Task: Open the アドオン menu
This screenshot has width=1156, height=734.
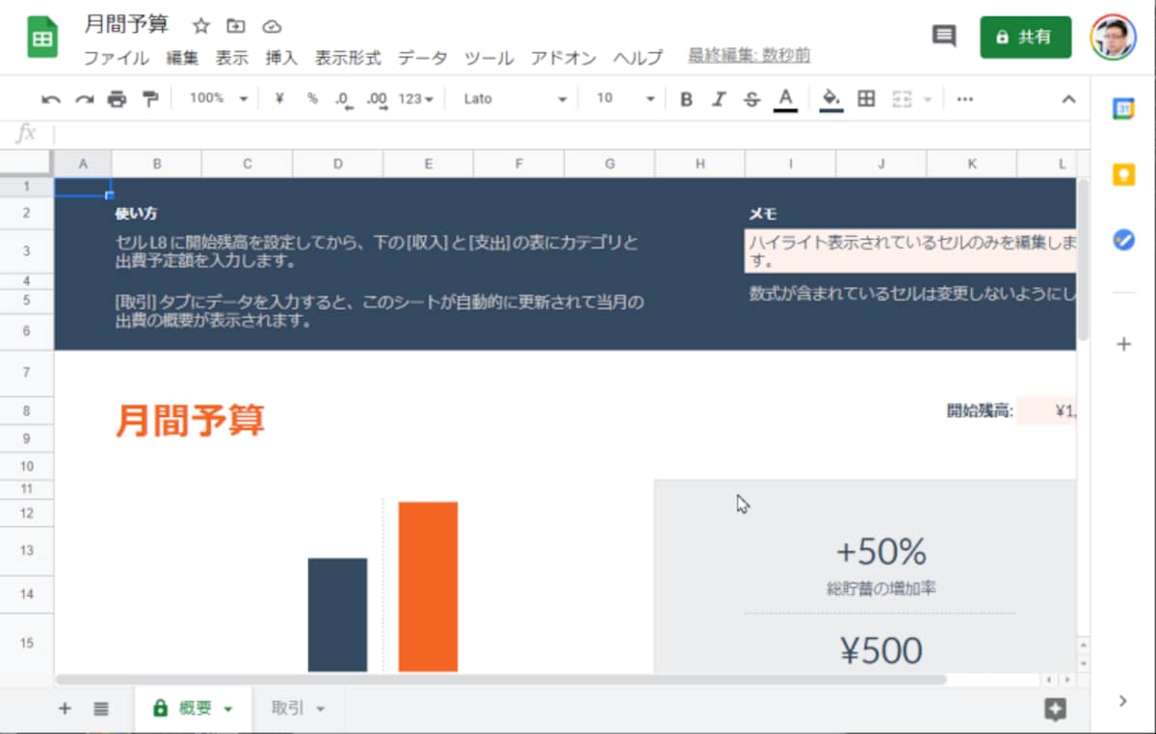Action: pyautogui.click(x=564, y=58)
